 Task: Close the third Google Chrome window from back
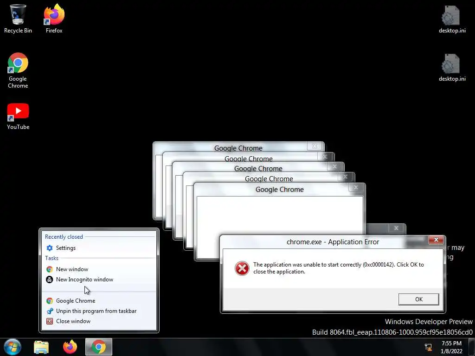(334, 166)
